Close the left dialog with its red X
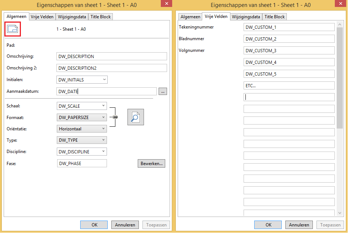Image resolution: width=348 pixels, height=233 pixels. [x=166, y=4]
